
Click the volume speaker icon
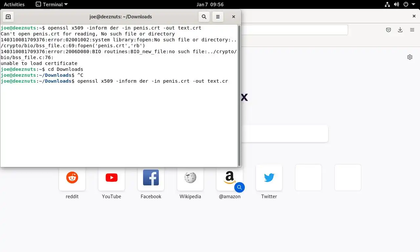pyautogui.click(x=396, y=5)
